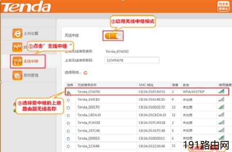This screenshot has height=152, width=232.
Task: Select radio button for Tenda_000170
Action: (x=68, y=108)
